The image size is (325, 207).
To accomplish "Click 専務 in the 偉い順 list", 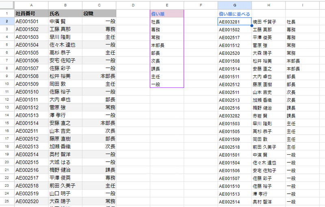I will 167,30.
